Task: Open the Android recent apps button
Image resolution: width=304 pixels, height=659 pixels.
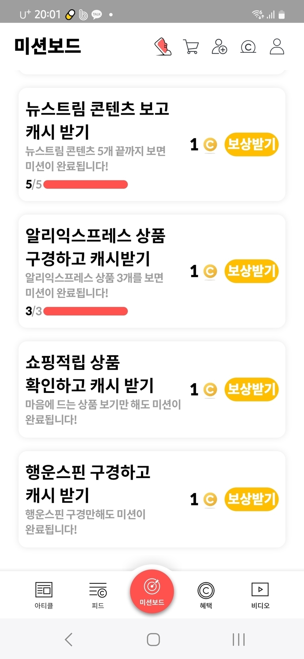Action: click(238, 640)
